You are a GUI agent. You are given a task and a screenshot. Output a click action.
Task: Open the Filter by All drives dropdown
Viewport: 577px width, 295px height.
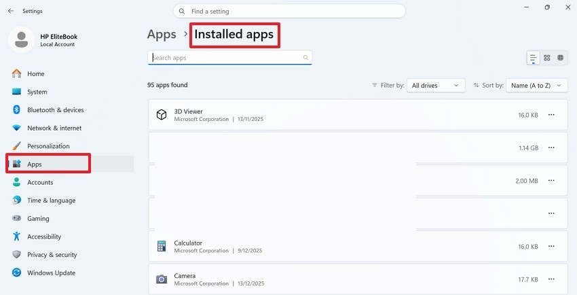pos(436,86)
